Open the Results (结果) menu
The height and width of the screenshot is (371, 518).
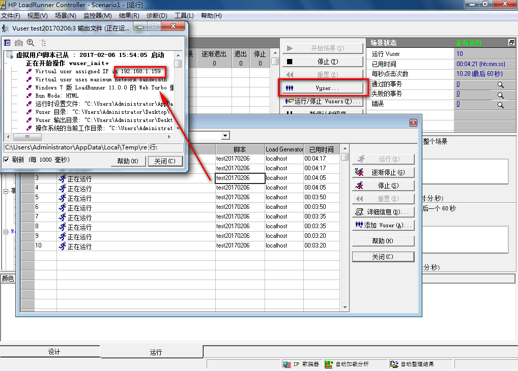[129, 16]
